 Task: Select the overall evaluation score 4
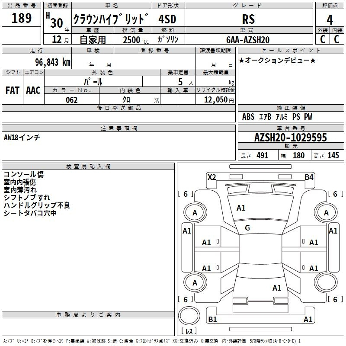point(330,19)
